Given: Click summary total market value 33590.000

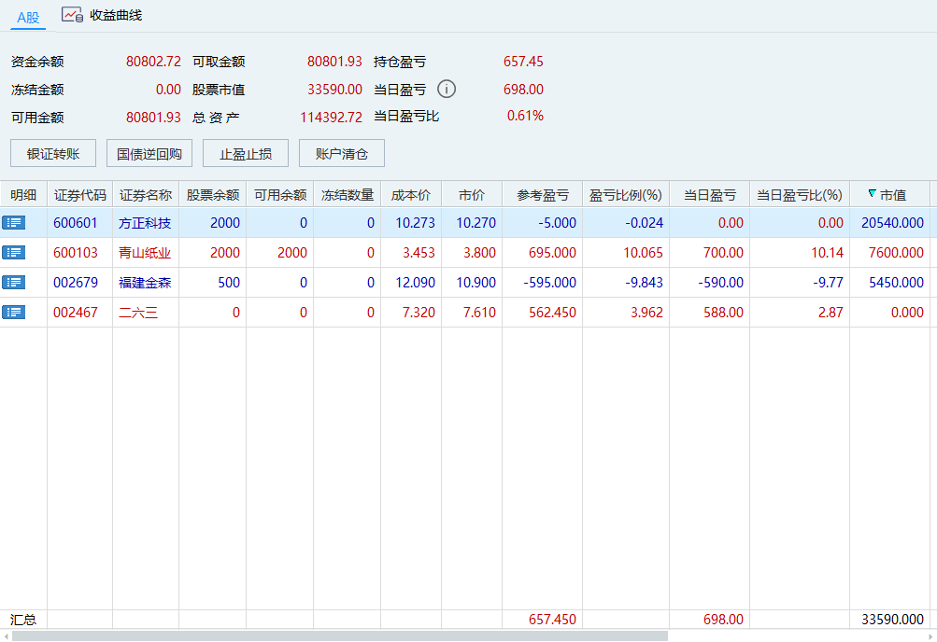Looking at the screenshot, I should pos(893,620).
